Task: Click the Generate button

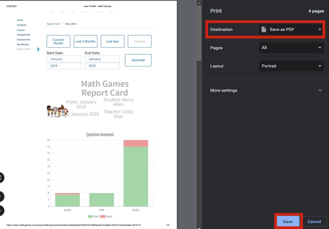Action: click(x=138, y=60)
